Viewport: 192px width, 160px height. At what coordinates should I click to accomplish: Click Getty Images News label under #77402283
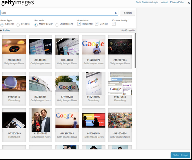click(x=67, y=100)
